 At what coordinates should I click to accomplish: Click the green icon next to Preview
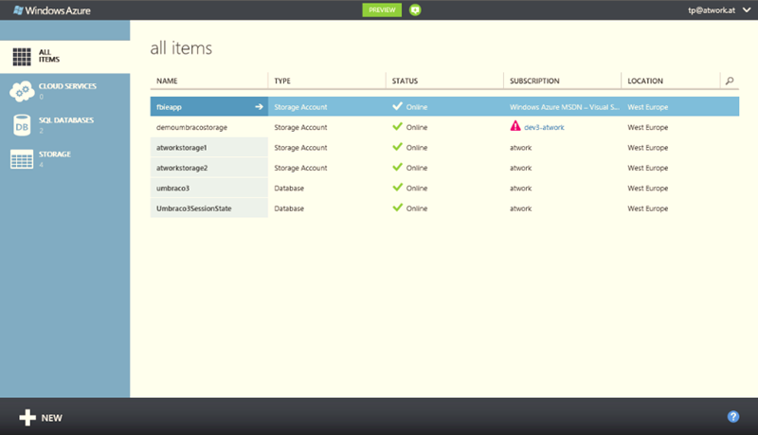[x=415, y=9]
